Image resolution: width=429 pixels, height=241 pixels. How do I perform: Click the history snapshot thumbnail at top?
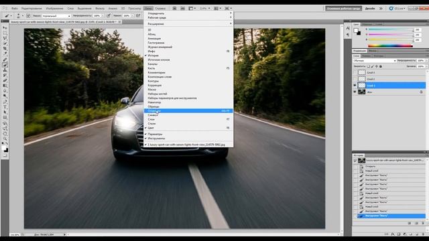pyautogui.click(x=362, y=161)
